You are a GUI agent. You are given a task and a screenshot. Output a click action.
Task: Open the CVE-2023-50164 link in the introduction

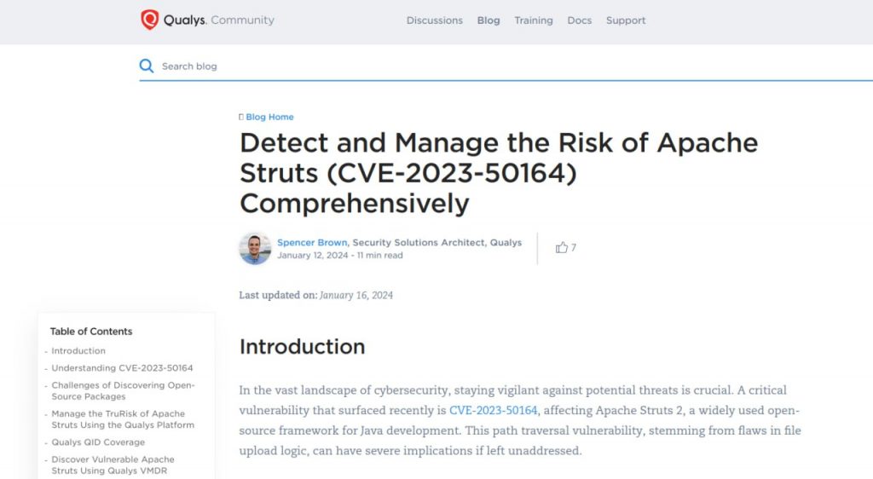pos(493,411)
